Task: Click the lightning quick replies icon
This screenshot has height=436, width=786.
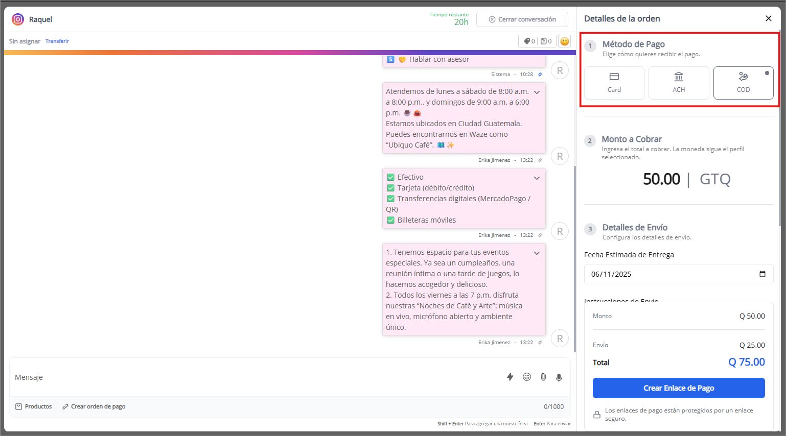Action: [510, 377]
